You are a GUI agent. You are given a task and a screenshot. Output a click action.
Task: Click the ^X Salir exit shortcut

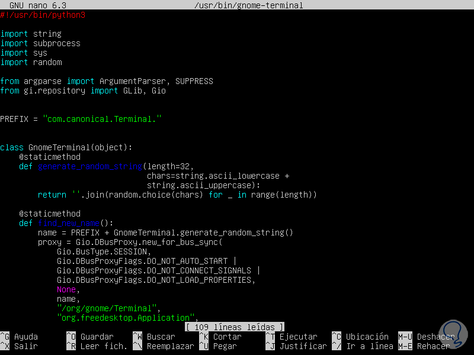coord(19,346)
